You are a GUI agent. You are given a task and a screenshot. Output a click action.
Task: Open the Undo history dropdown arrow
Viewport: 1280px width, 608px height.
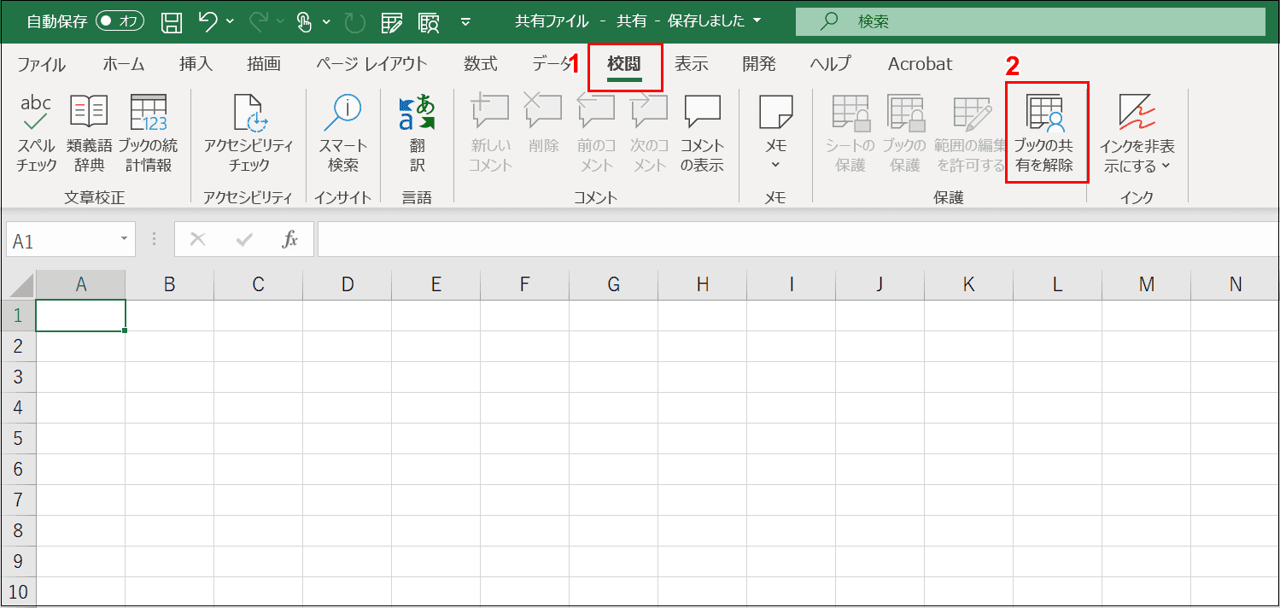point(231,21)
